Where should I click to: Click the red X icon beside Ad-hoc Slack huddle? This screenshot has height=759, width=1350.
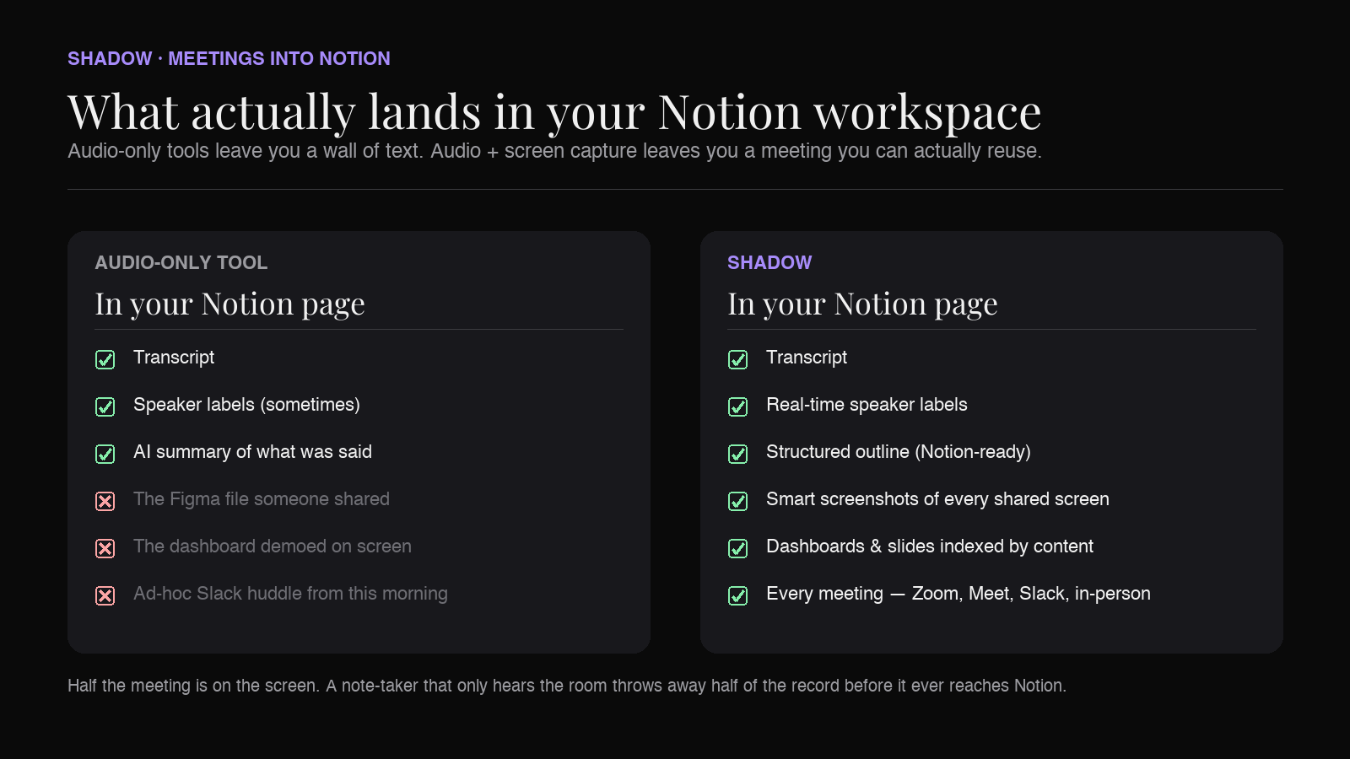tap(105, 596)
